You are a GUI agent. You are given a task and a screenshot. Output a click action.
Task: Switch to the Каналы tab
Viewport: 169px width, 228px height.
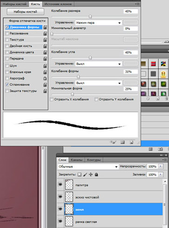(76, 160)
